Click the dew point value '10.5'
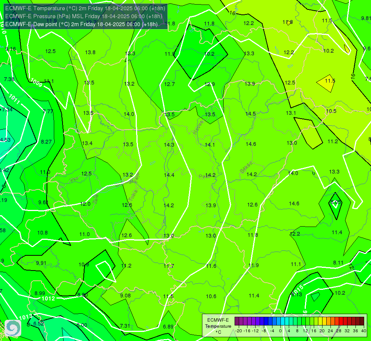This screenshot has height=341, width=371. (x=331, y=111)
